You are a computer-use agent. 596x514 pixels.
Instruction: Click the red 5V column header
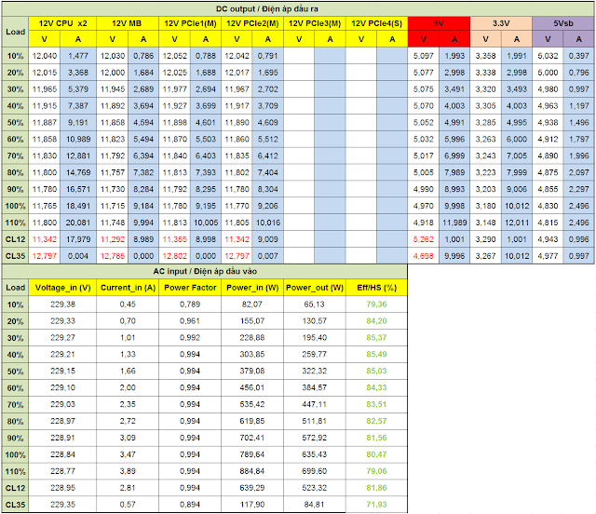click(x=439, y=22)
